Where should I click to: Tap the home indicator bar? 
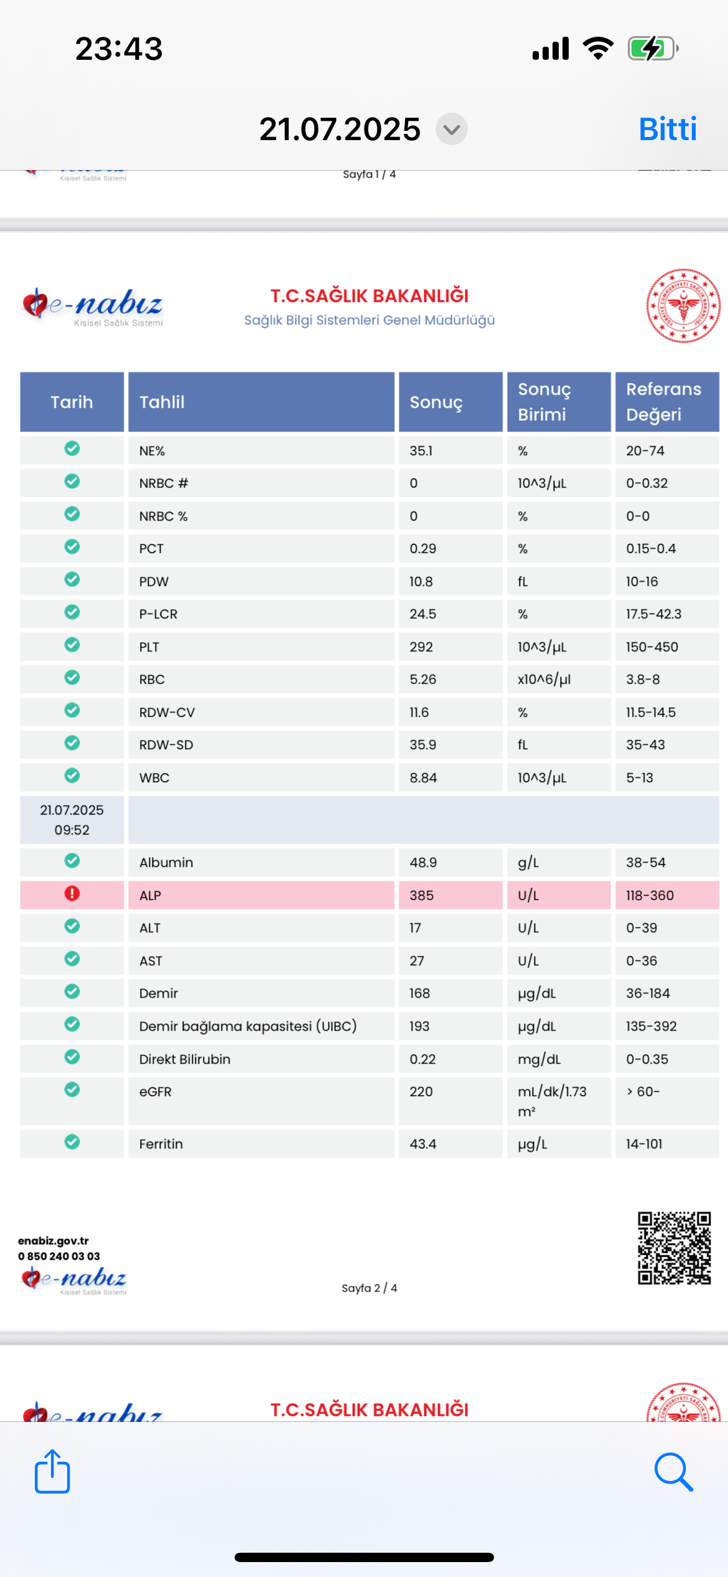click(x=364, y=1557)
